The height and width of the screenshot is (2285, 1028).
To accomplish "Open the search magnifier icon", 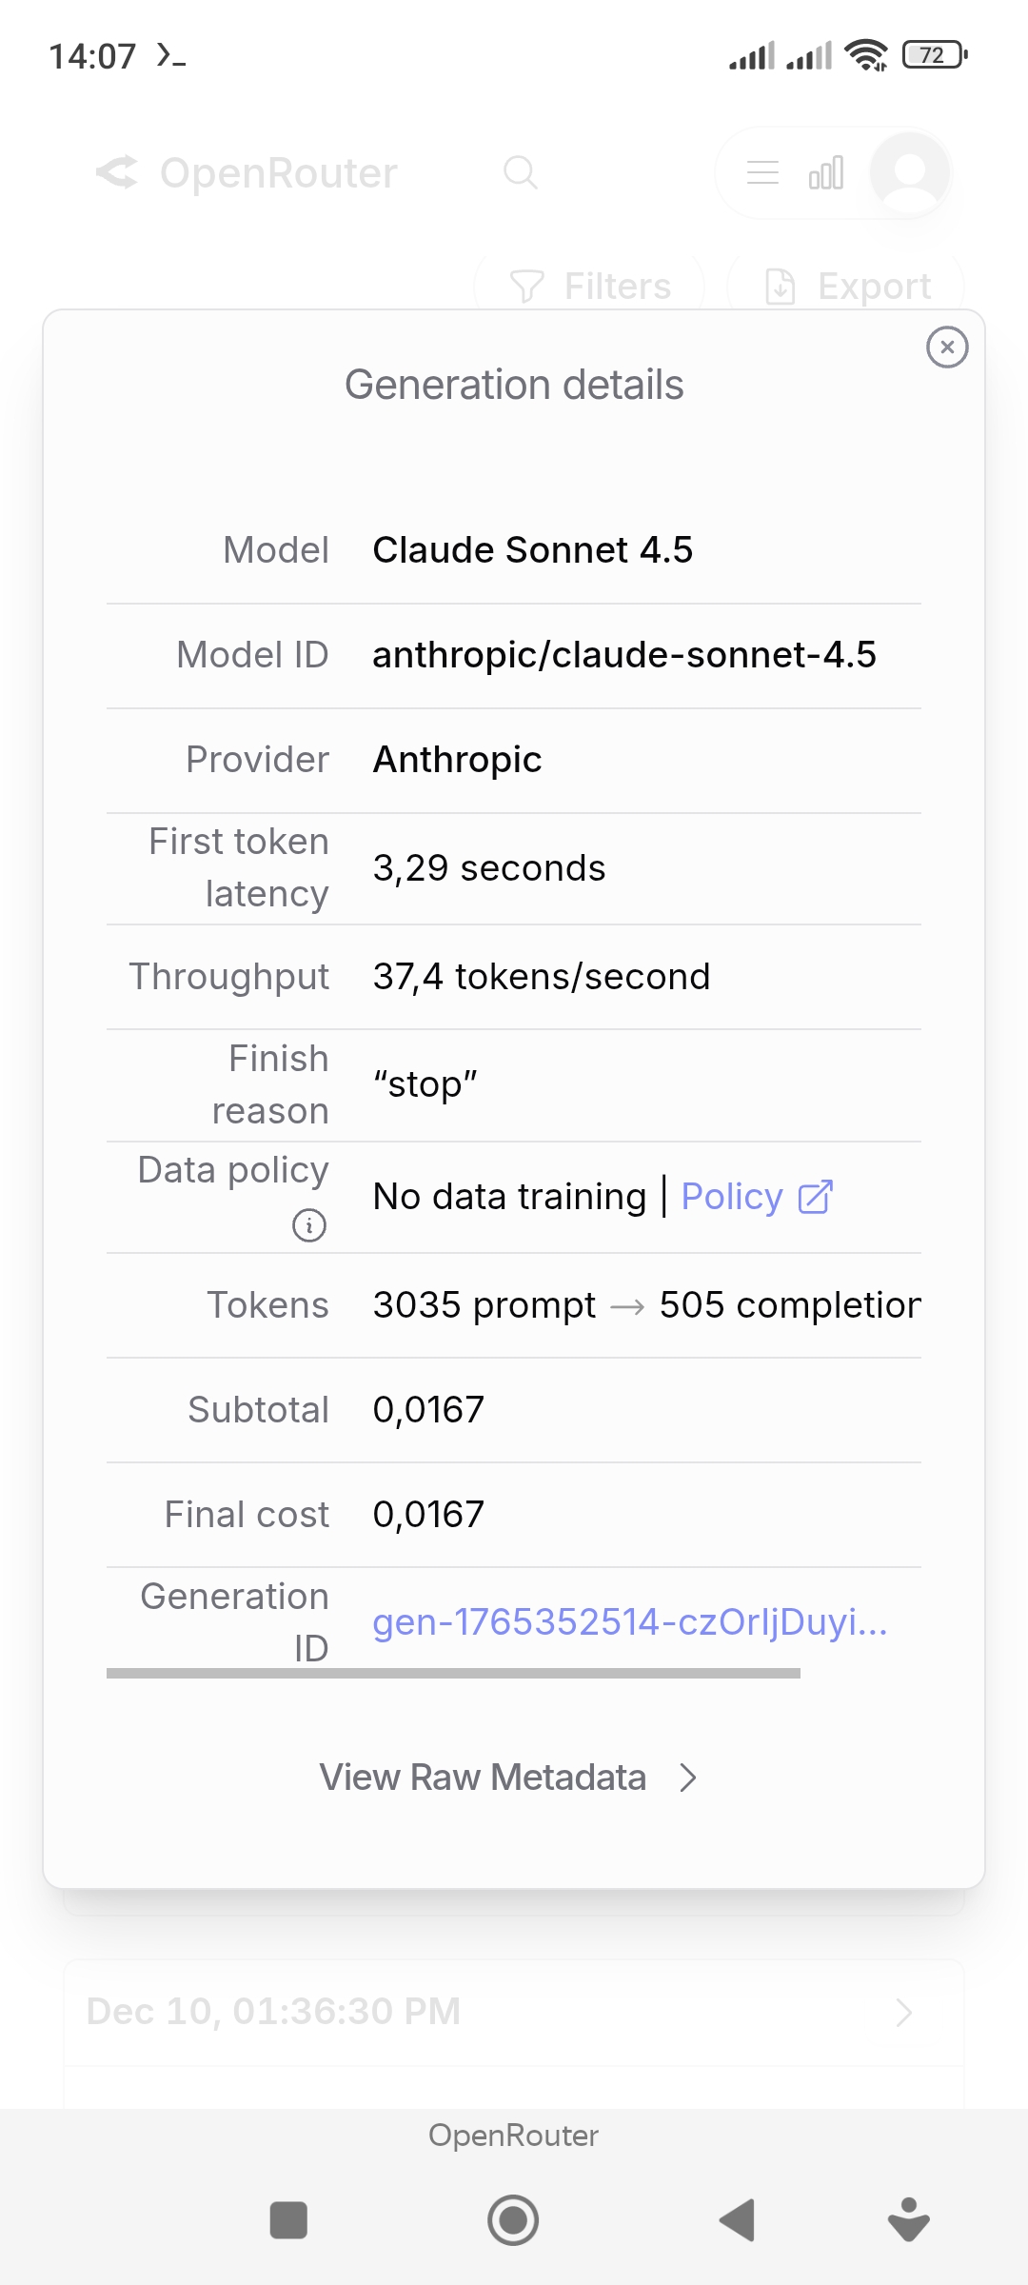I will point(520,172).
